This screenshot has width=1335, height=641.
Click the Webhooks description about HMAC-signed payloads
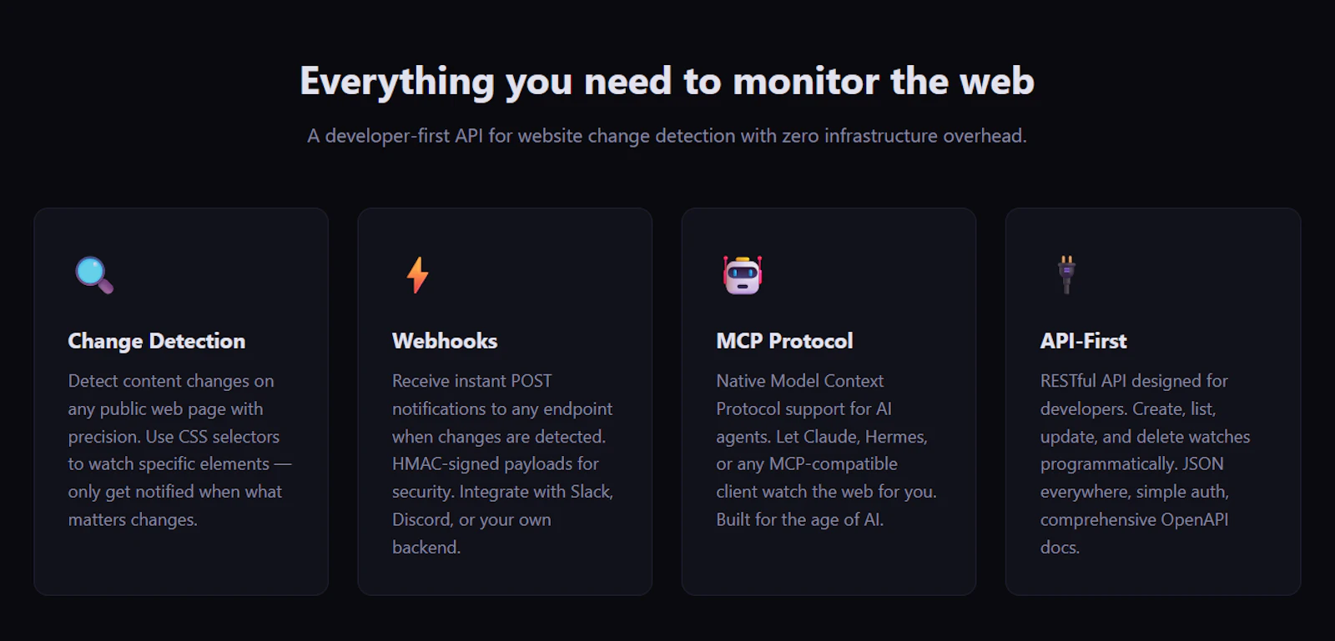[503, 464]
